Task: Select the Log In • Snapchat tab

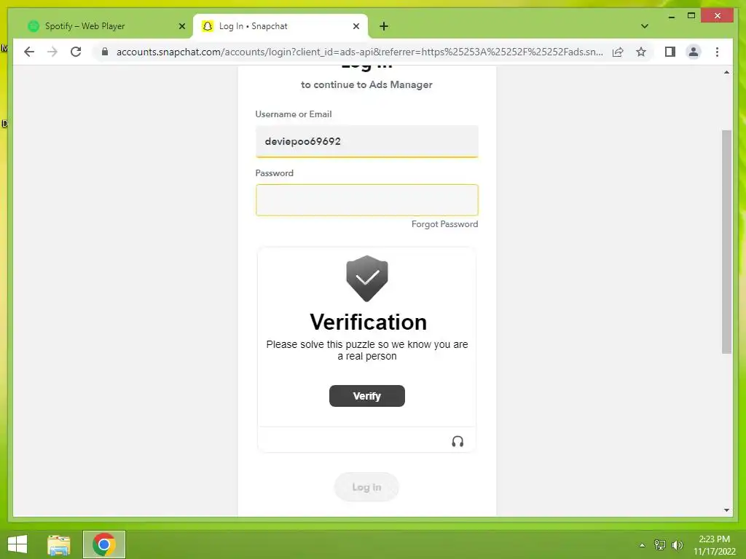Action: [280, 26]
